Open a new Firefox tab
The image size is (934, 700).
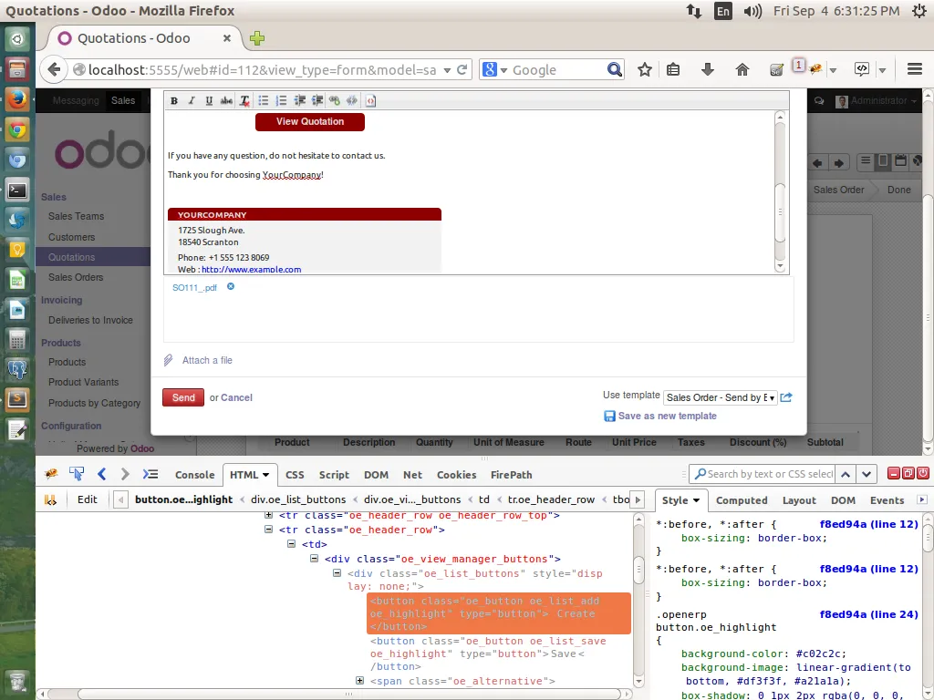257,38
